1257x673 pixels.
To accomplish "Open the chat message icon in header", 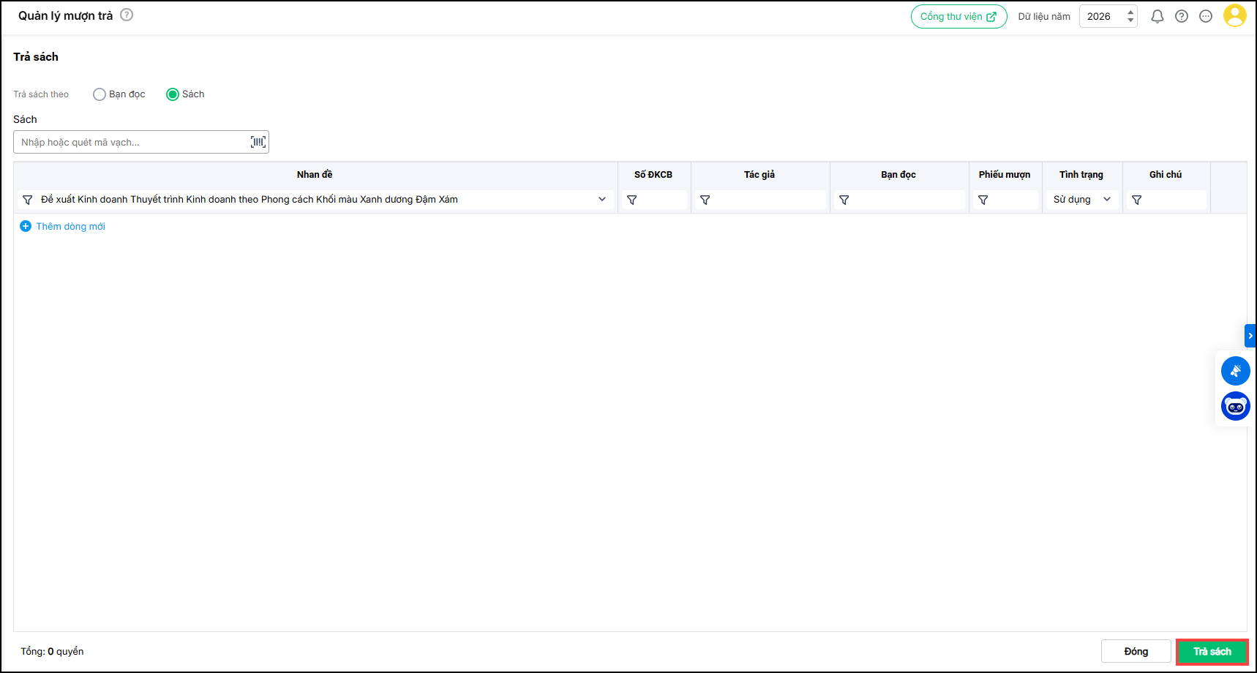I will pos(1206,16).
